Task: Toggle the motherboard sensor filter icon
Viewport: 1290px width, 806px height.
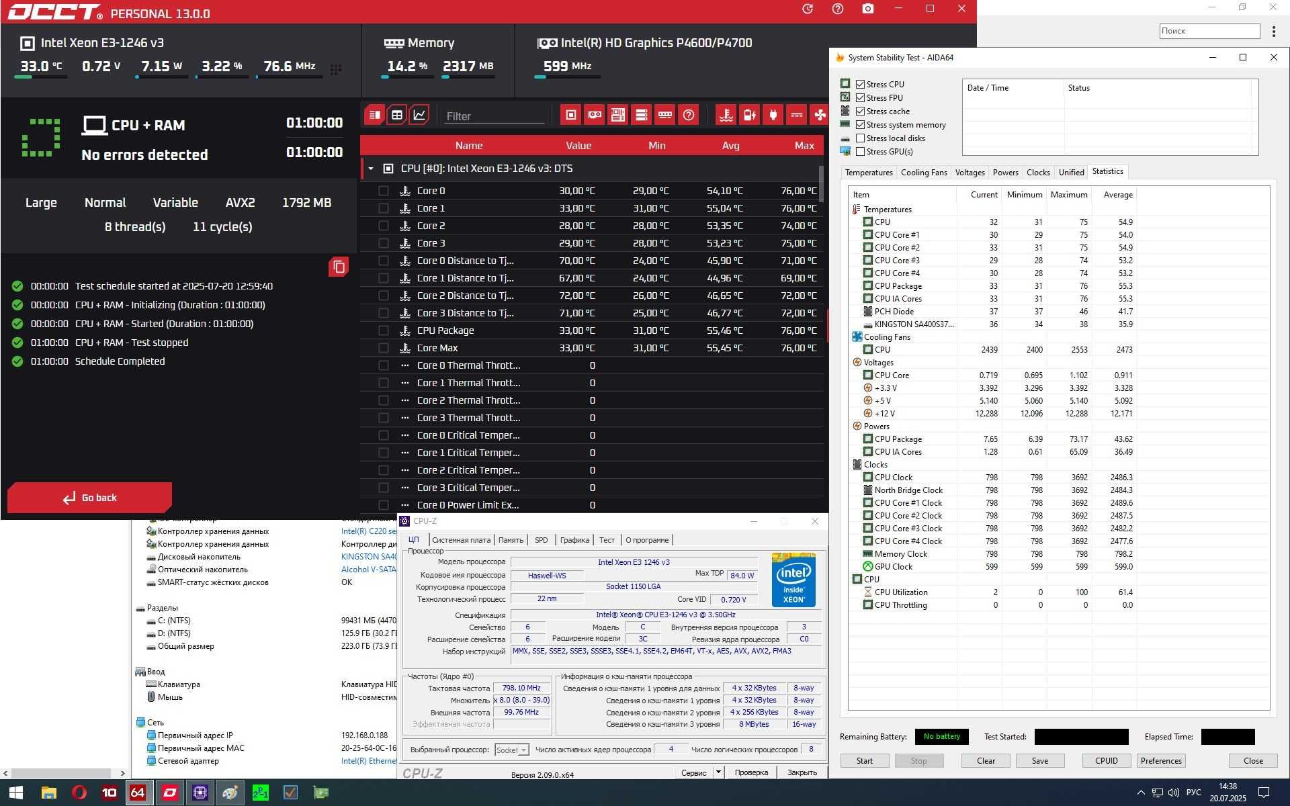Action: 618,115
